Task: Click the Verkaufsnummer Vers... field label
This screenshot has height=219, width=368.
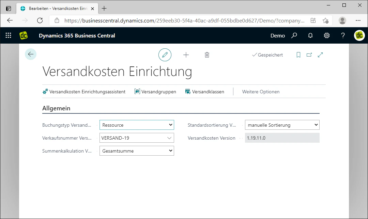Action: tap(67, 138)
